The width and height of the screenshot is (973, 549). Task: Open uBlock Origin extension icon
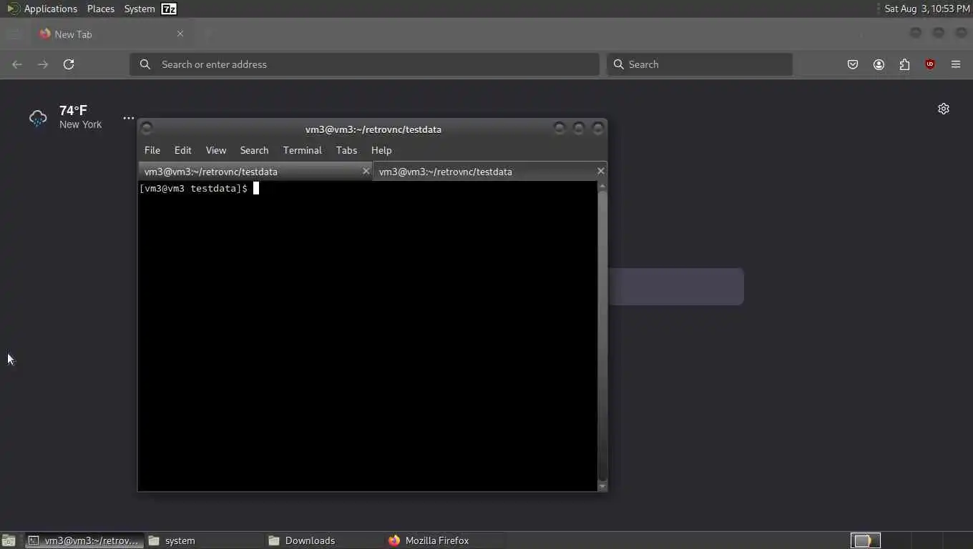click(x=930, y=64)
